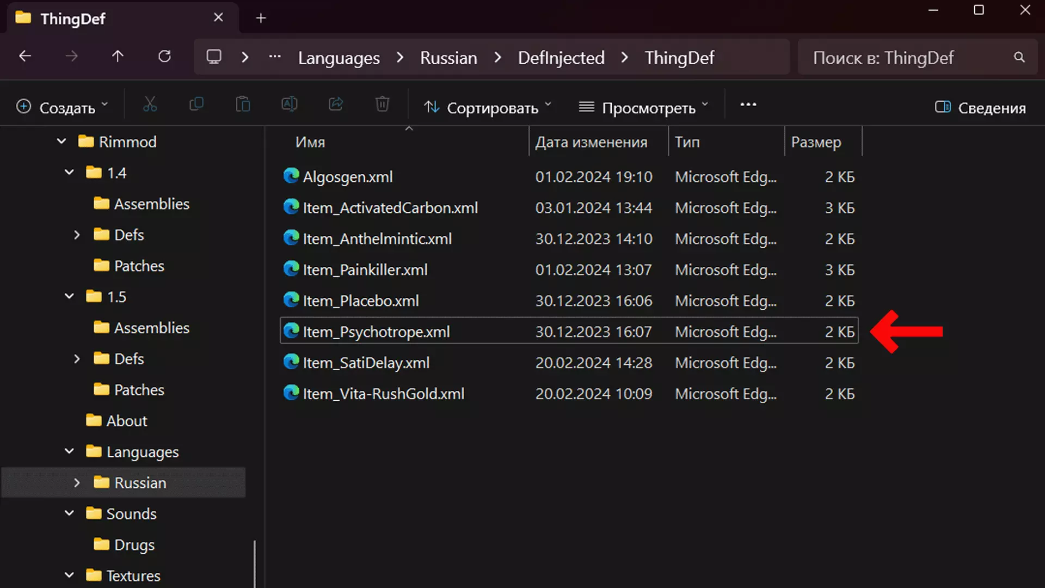This screenshot has height=588, width=1045.
Task: Select the Item_Painkiller.xml file
Action: (x=365, y=270)
